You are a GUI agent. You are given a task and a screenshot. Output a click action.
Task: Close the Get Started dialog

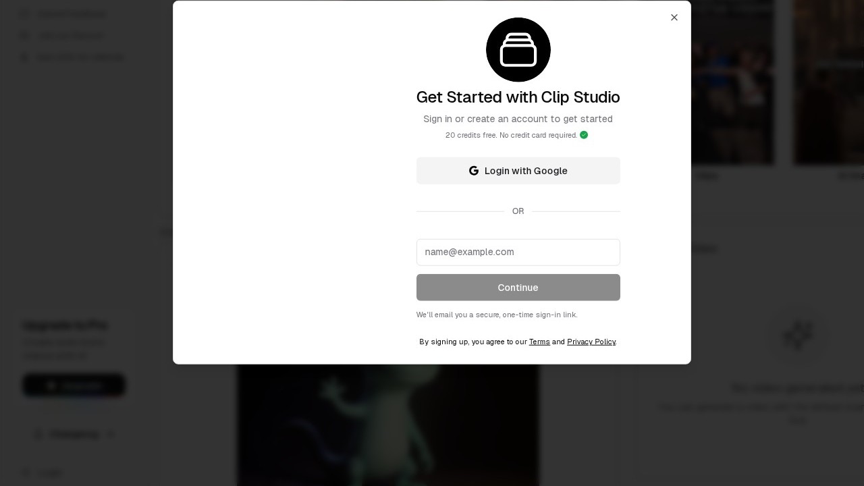click(674, 18)
